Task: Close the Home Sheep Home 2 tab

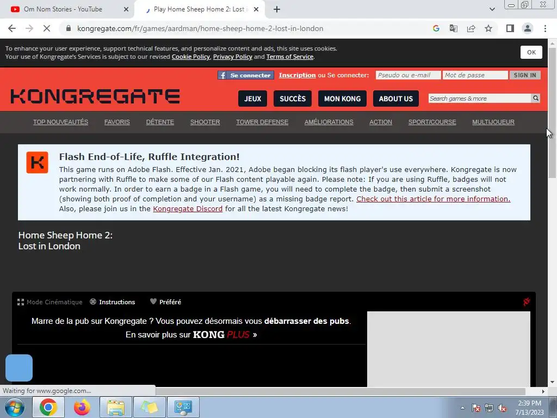Action: tap(256, 10)
